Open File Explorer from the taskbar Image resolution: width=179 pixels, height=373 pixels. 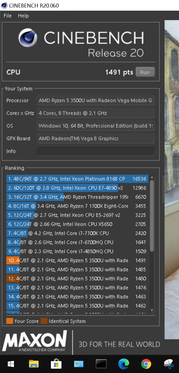tap(34, 364)
